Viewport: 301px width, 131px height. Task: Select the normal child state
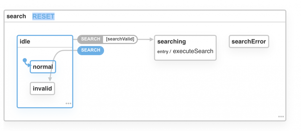[x=43, y=67]
